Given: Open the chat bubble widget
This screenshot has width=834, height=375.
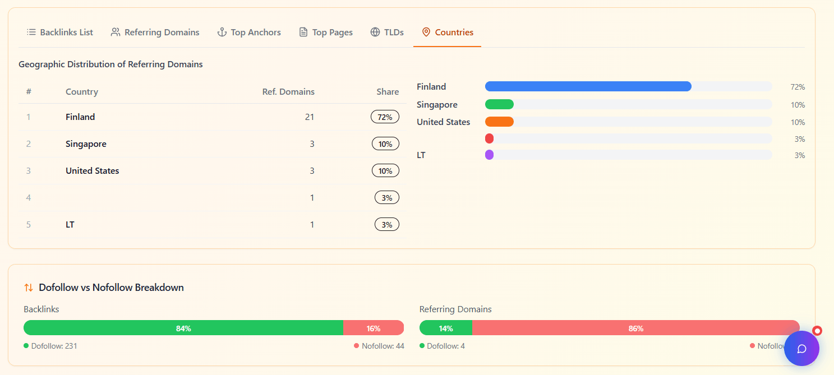Looking at the screenshot, I should [801, 348].
